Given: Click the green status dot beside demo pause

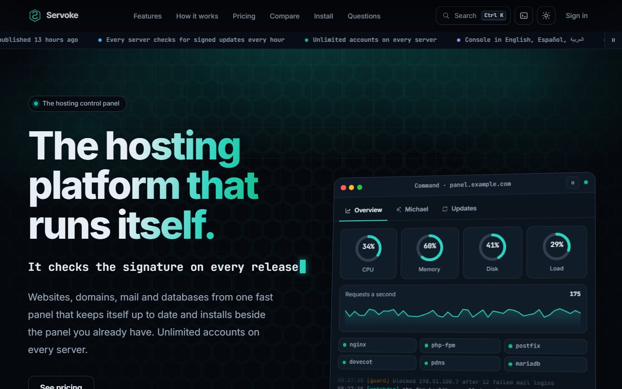Looking at the screenshot, I should point(586,182).
